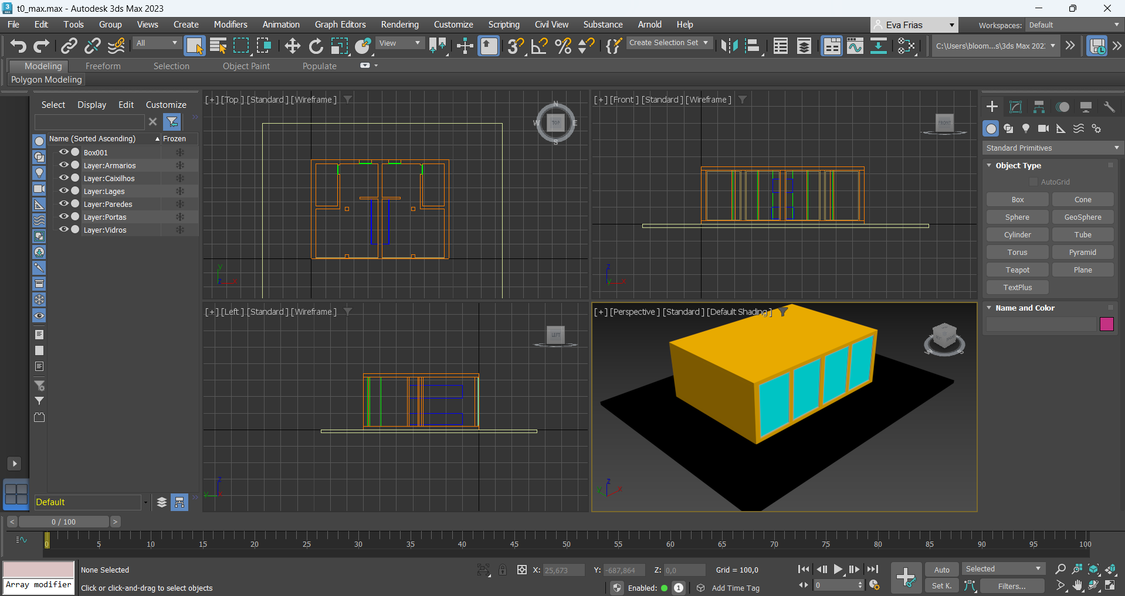Open the Create Selection Set dropdown

pyautogui.click(x=669, y=43)
